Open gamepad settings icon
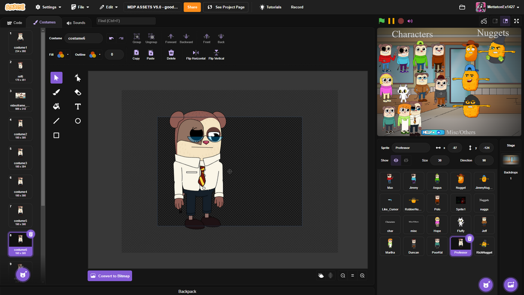524x295 pixels. 484,21
